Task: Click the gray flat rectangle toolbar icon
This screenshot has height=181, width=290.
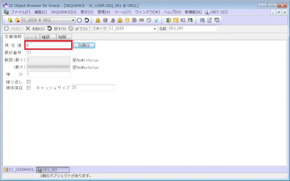Action: click(x=142, y=20)
